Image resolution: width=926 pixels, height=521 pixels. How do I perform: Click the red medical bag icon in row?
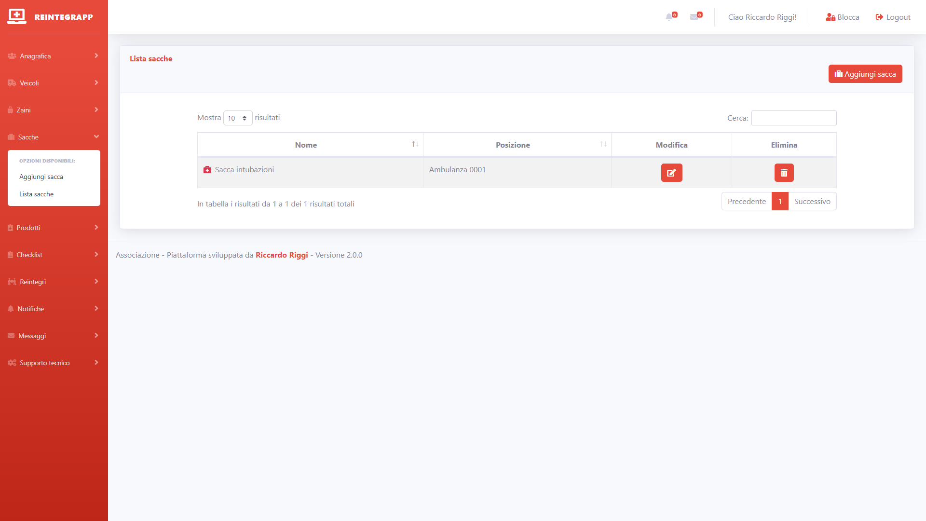pyautogui.click(x=207, y=170)
